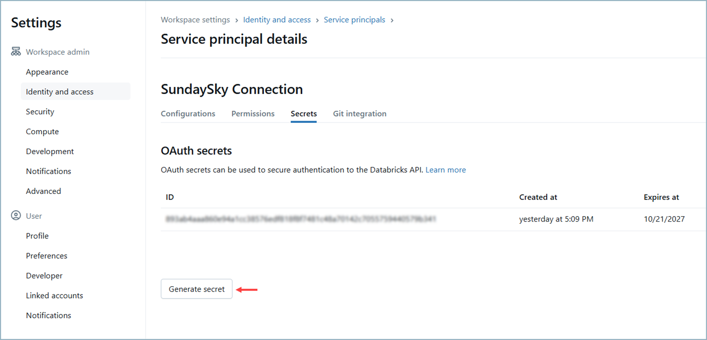Open the Linked accounts page
This screenshot has width=707, height=340.
pos(54,295)
